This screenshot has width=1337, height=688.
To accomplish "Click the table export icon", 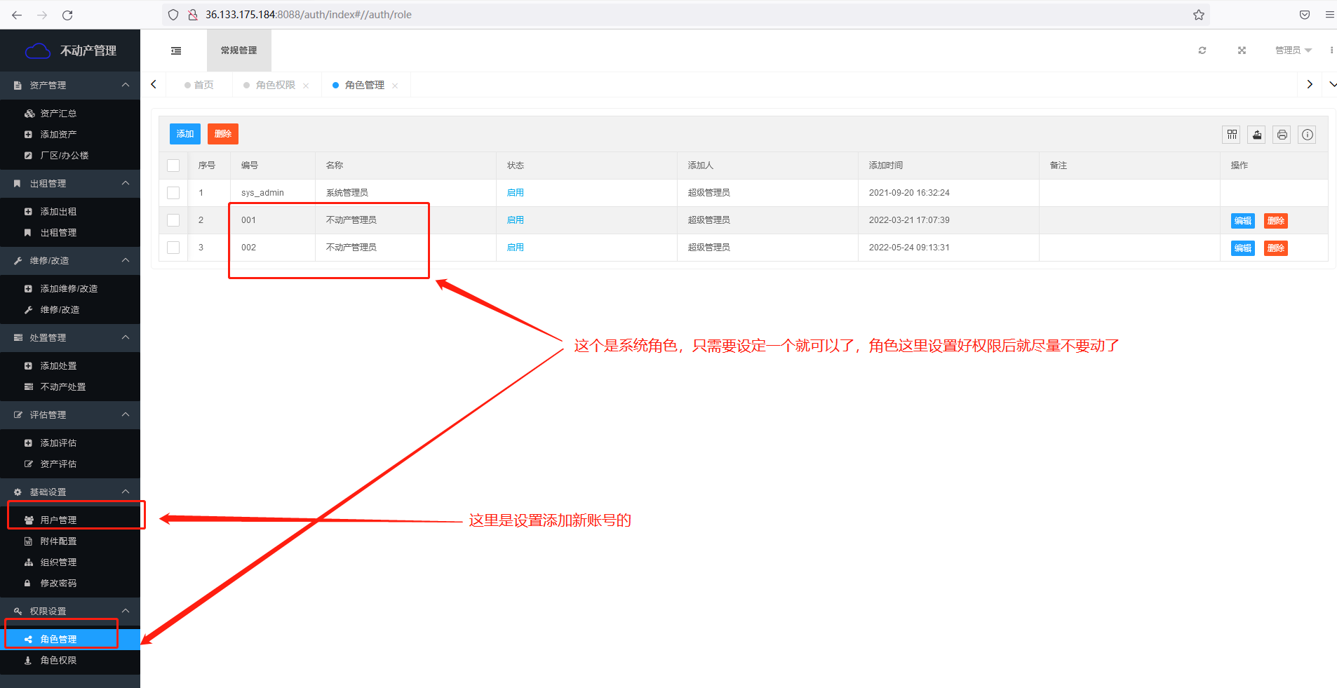I will point(1257,135).
